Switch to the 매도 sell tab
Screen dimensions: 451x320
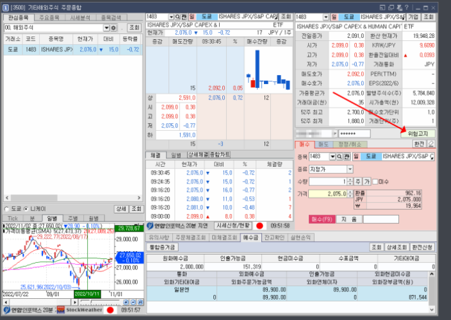pyautogui.click(x=324, y=144)
